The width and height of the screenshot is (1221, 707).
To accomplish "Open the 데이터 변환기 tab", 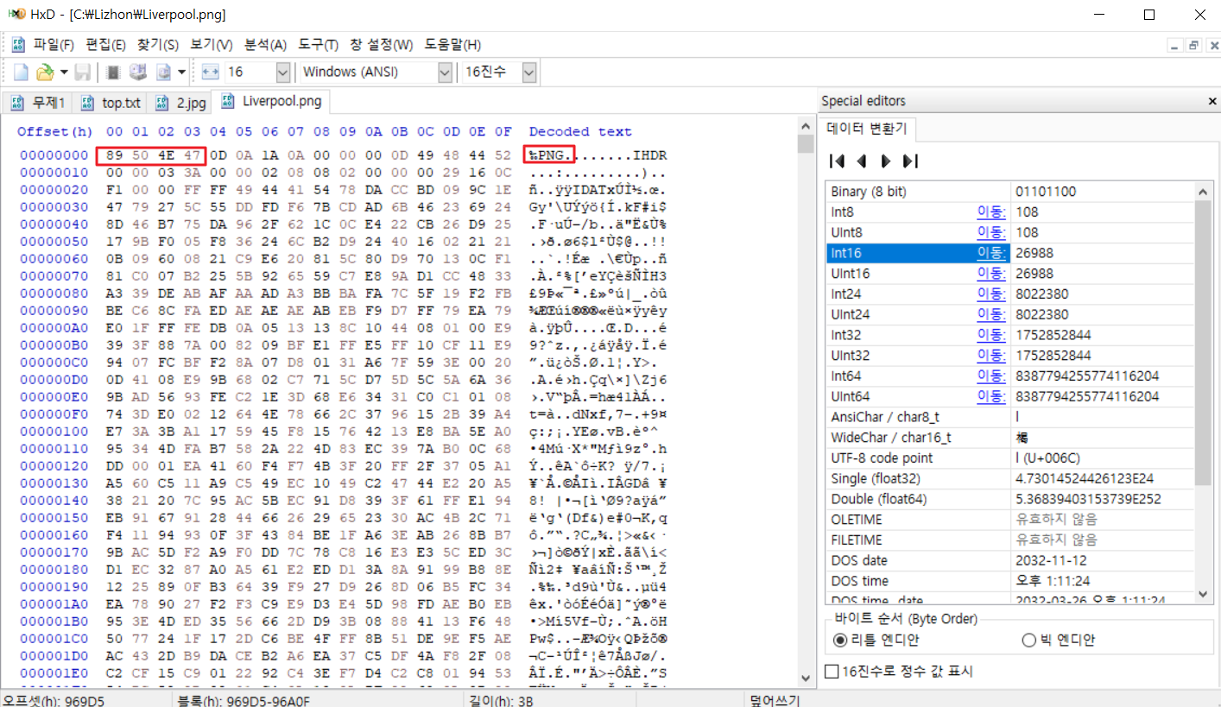I will tap(866, 129).
